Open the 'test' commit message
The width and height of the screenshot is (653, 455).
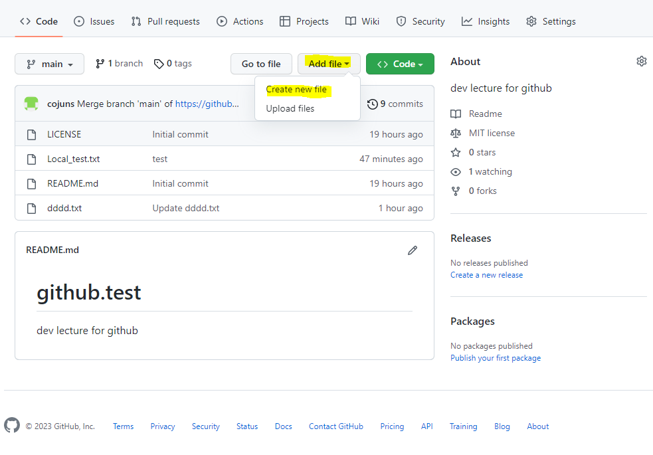160,159
